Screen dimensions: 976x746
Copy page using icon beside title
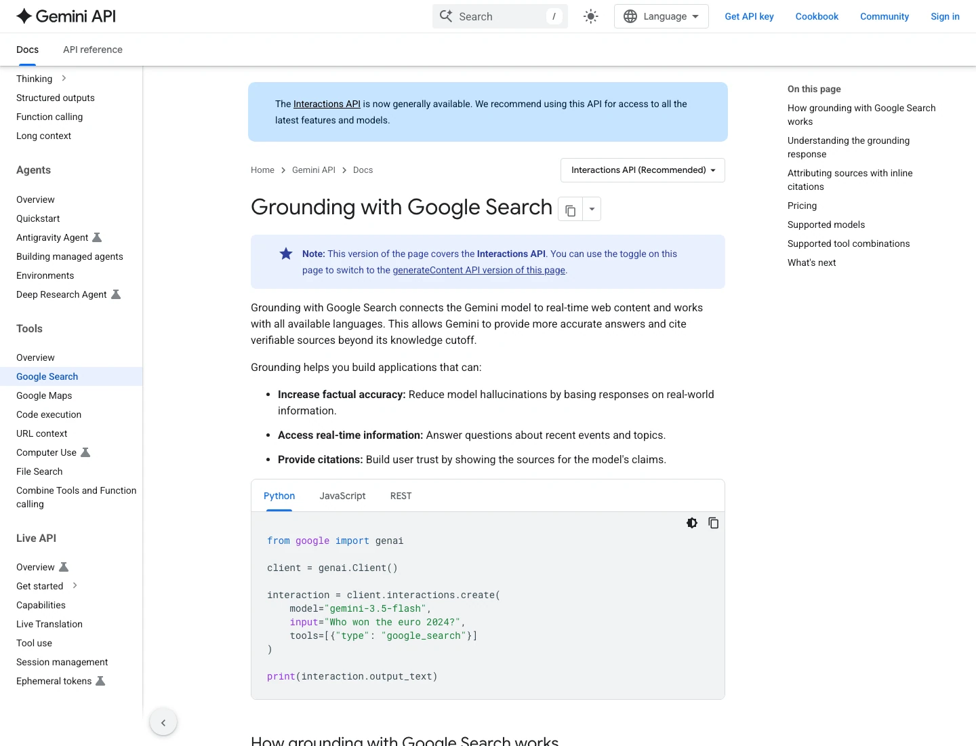coord(570,210)
